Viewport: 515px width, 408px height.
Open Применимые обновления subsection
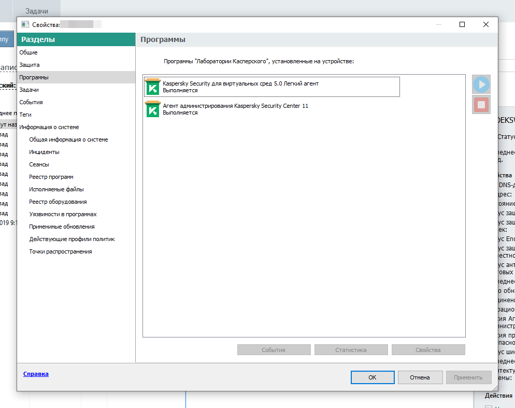click(x=62, y=227)
